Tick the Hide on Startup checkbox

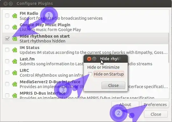click(90, 74)
